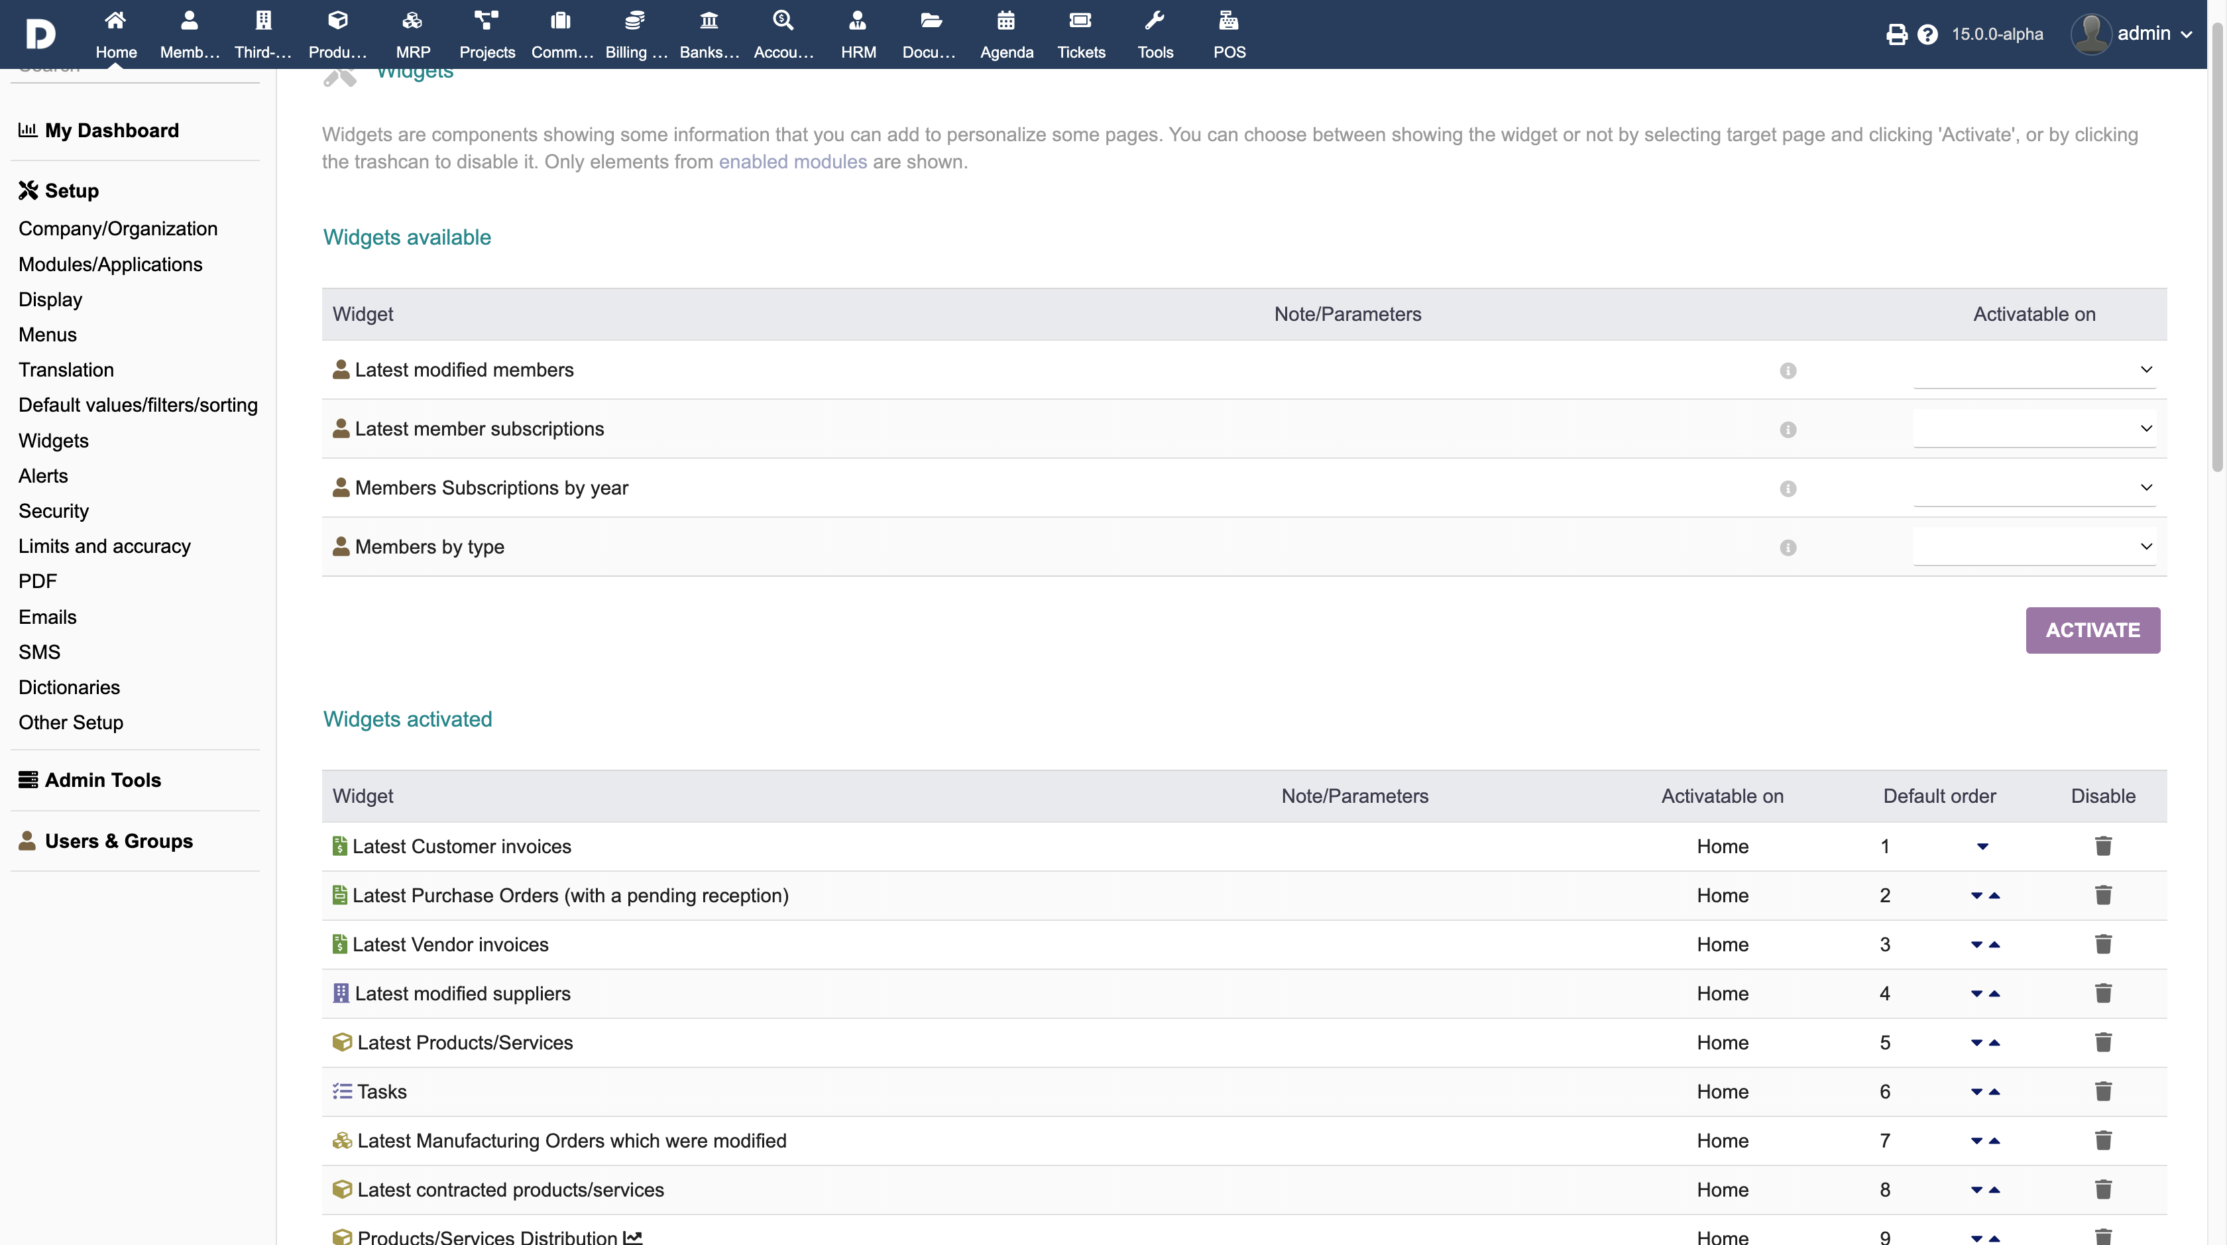
Task: Click the print page icon
Action: [x=1897, y=34]
